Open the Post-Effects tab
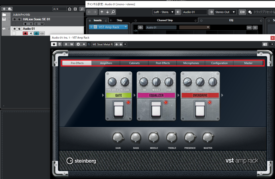Screen dimensions: 275x179 click(x=163, y=63)
